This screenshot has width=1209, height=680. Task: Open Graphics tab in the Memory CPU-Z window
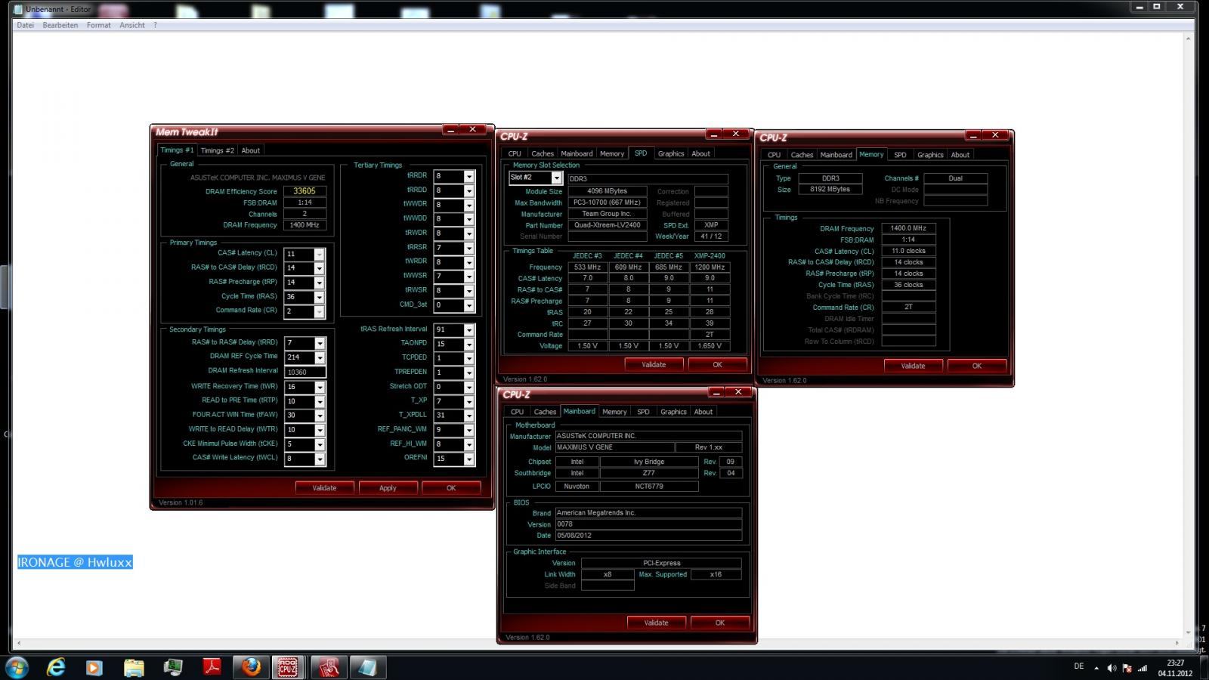(930, 155)
